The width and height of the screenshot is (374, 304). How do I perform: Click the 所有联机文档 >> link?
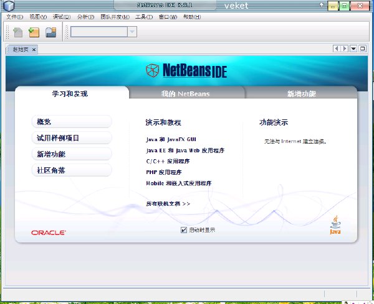pyautogui.click(x=168, y=204)
